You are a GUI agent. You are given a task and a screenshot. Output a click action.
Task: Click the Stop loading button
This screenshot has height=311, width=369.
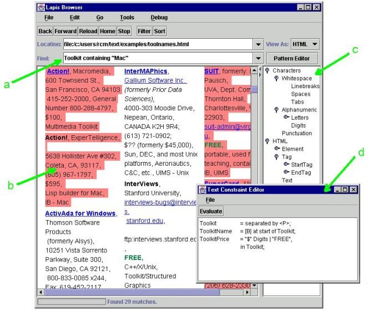pos(124,32)
